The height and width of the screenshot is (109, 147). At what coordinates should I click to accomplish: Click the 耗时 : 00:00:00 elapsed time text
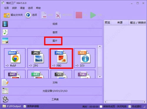[x=90, y=107]
